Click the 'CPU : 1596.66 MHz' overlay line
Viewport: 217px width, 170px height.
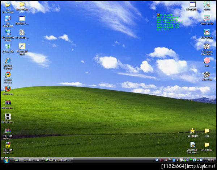(168, 17)
